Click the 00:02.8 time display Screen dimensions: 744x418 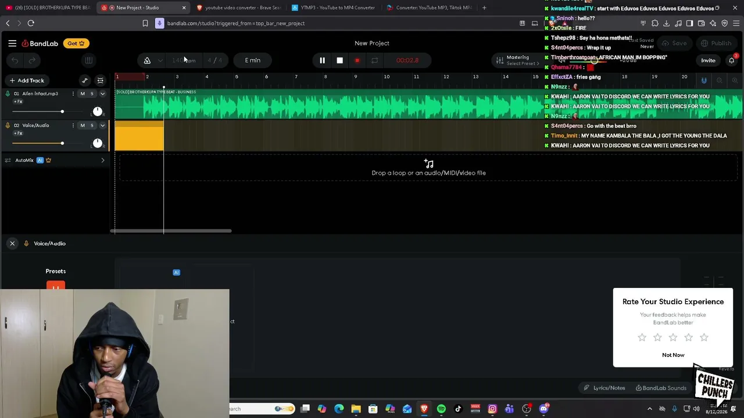pyautogui.click(x=407, y=60)
